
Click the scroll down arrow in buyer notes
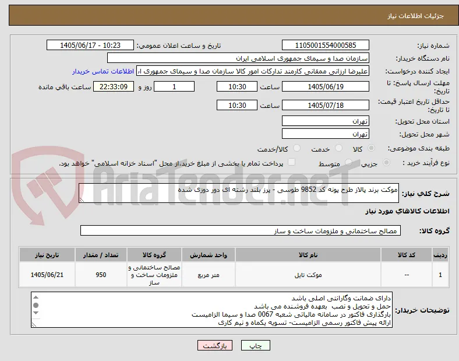coord(36,313)
